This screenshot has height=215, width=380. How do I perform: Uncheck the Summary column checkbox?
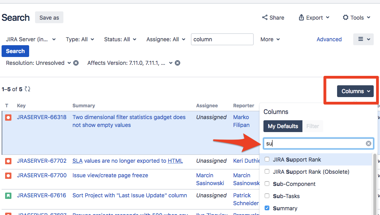click(267, 208)
